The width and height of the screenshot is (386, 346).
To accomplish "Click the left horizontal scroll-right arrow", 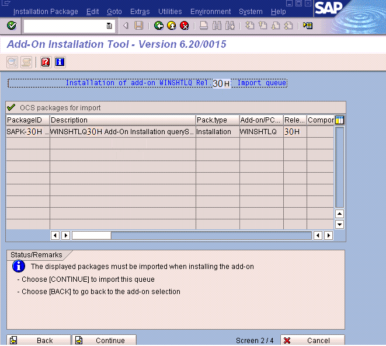I will [x=66, y=236].
